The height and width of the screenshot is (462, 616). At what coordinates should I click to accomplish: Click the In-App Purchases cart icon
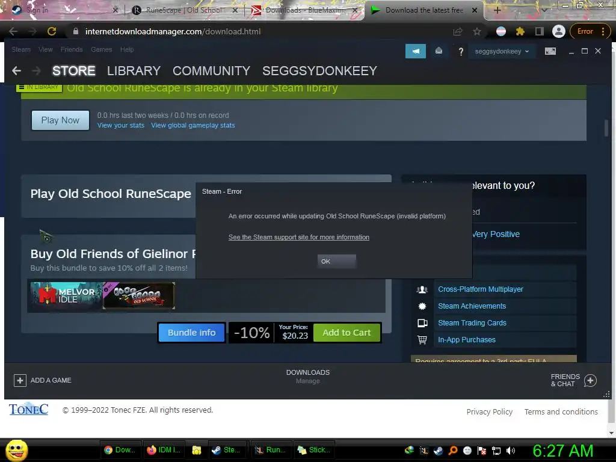pos(422,340)
